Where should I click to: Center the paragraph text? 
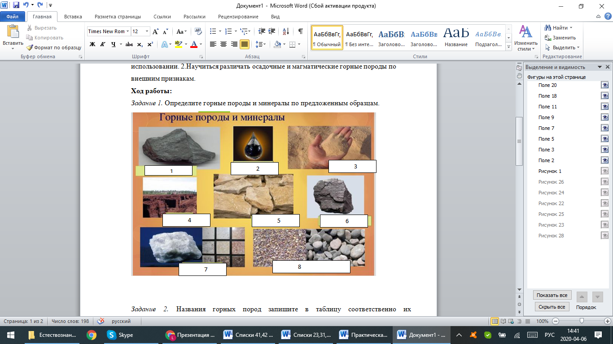tap(223, 44)
